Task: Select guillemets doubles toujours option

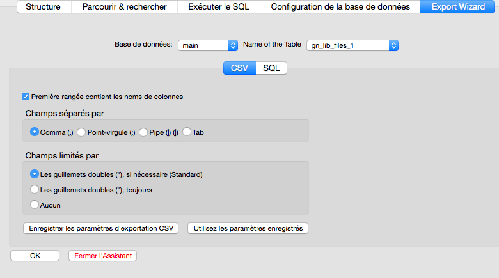Action: (x=35, y=189)
